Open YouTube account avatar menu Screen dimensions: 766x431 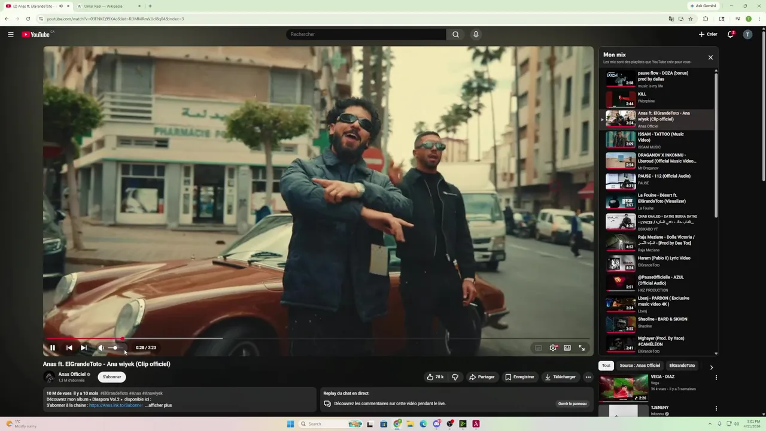747,34
